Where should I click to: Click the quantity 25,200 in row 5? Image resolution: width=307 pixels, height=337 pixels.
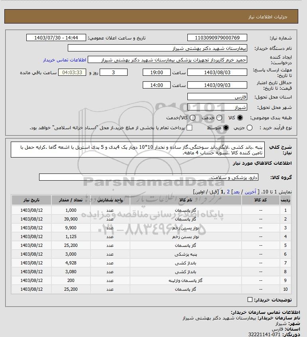(71, 245)
